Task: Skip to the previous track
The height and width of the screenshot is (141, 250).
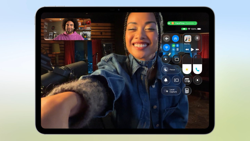Action: [187, 49]
